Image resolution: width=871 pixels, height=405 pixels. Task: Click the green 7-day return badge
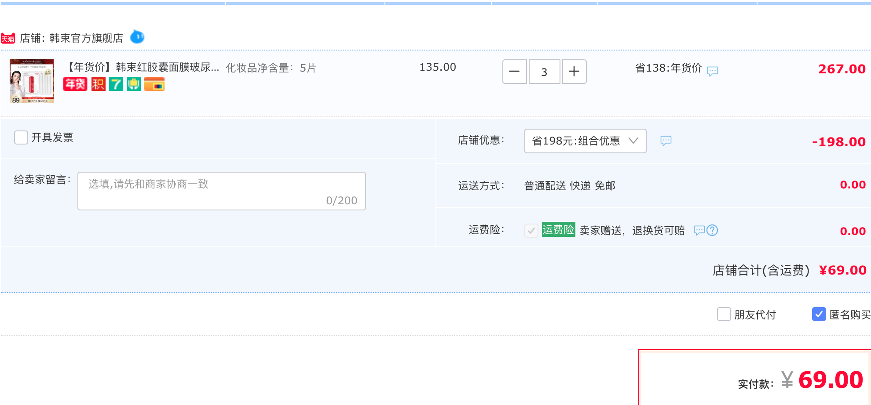[x=116, y=84]
